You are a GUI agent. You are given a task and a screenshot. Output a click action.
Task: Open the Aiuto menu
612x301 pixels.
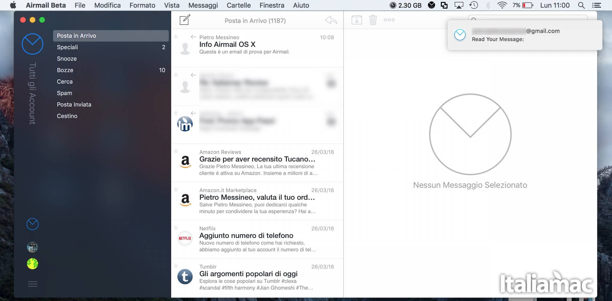click(301, 5)
